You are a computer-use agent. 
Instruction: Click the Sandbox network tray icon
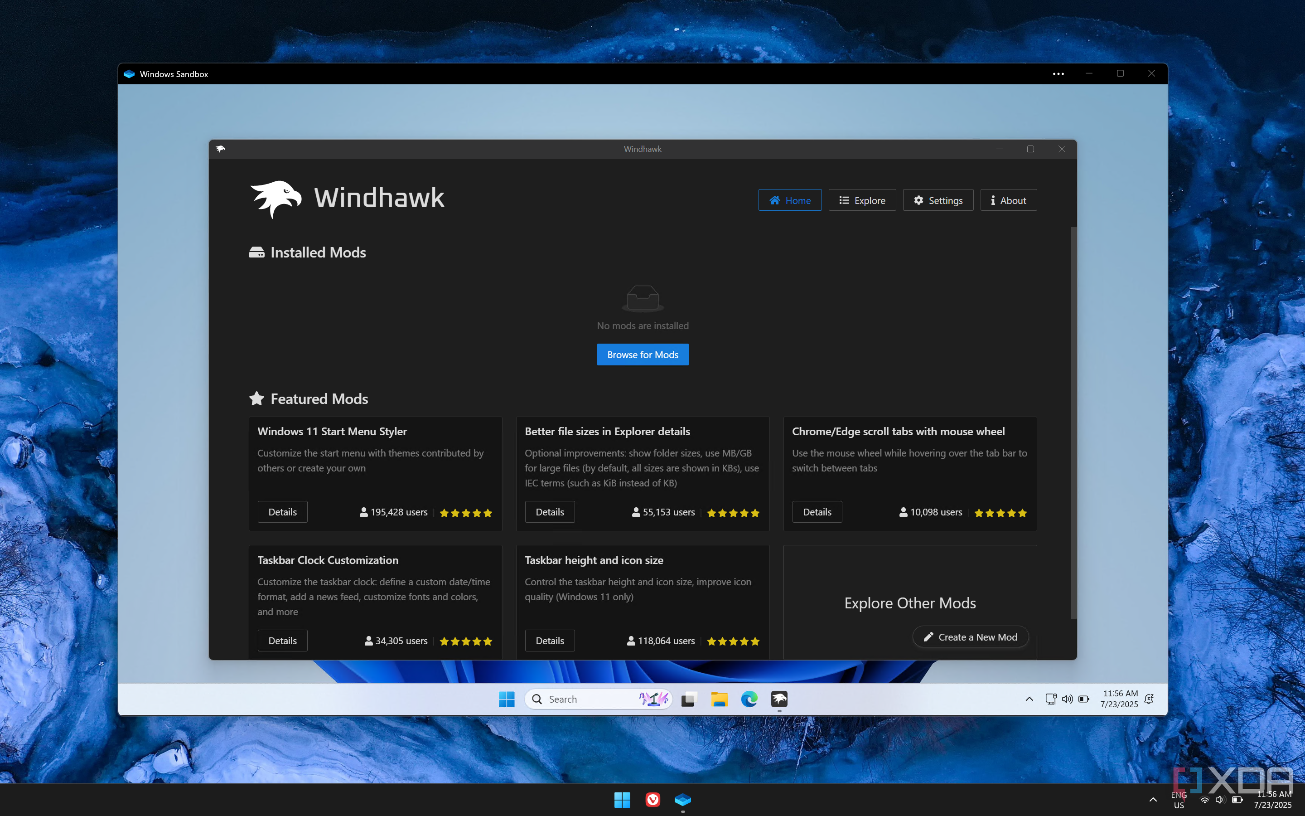(1050, 699)
